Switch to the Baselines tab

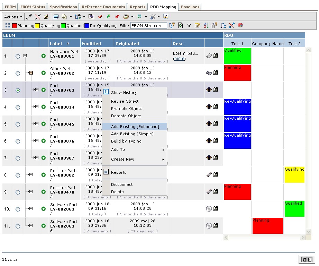click(x=190, y=7)
